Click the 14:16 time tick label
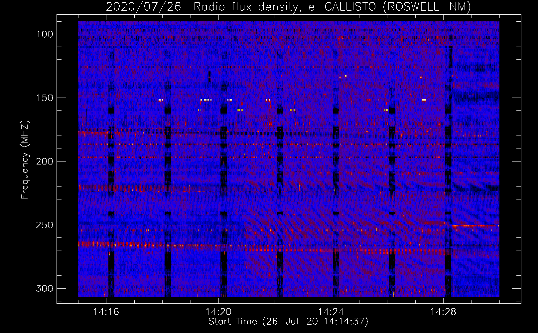 pos(106,312)
